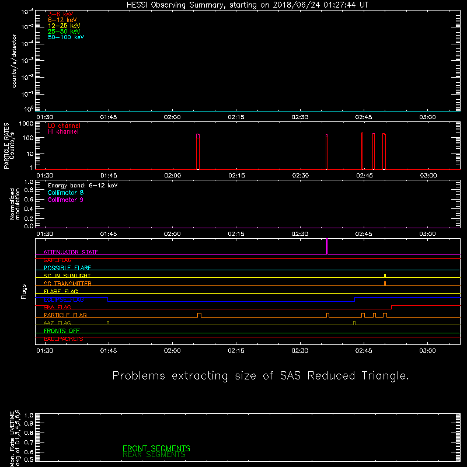Image resolution: width=467 pixels, height=467 pixels.
Task: Click the HESSI Observing Summary title
Action: 248,5
